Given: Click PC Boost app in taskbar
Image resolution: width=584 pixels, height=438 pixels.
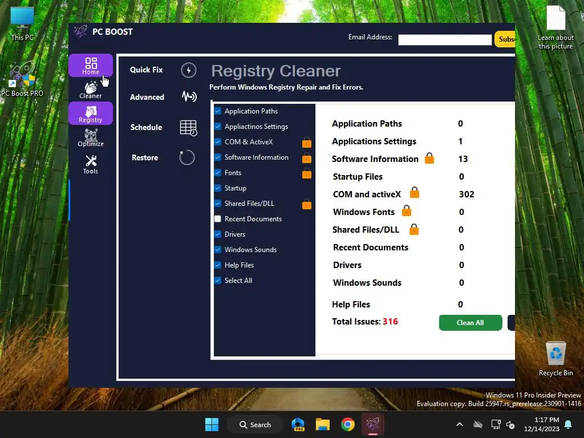Looking at the screenshot, I should pos(373,424).
